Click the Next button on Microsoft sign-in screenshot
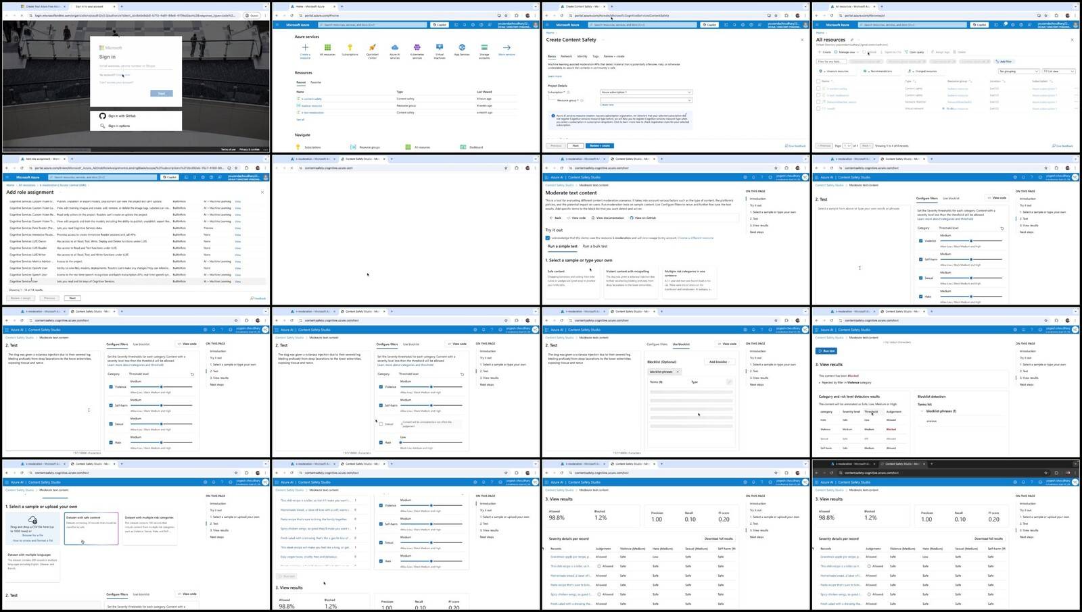1082x612 pixels. coord(161,93)
